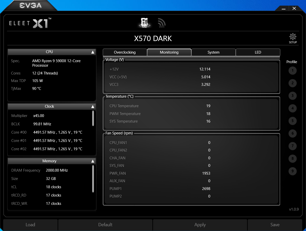Click the CPU_FAN1 row label
The width and height of the screenshot is (306, 231).
[118, 143]
